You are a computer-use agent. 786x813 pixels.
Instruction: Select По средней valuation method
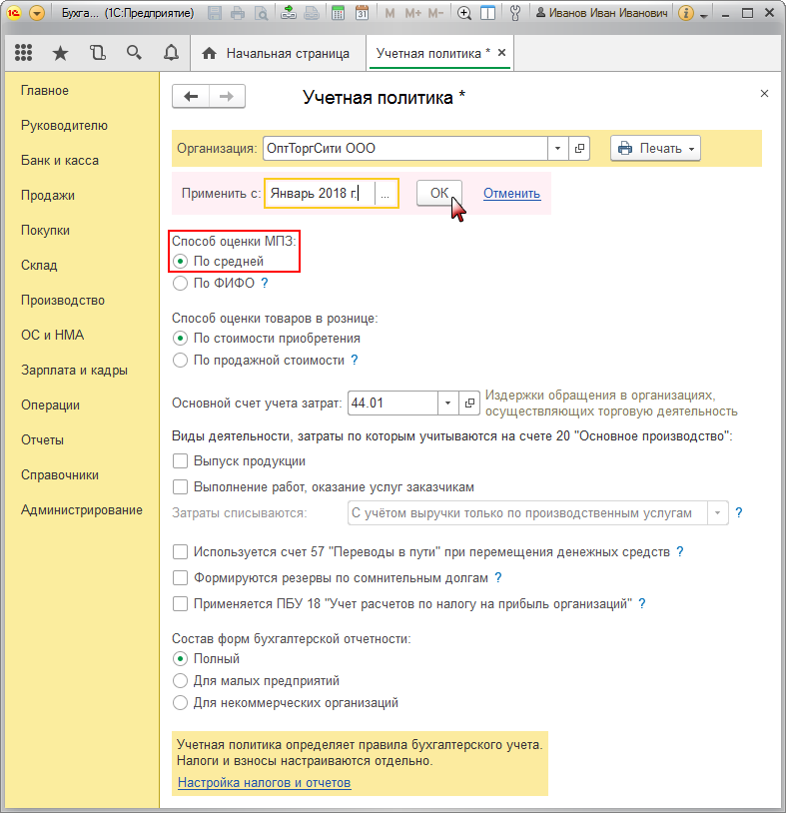pos(180,262)
